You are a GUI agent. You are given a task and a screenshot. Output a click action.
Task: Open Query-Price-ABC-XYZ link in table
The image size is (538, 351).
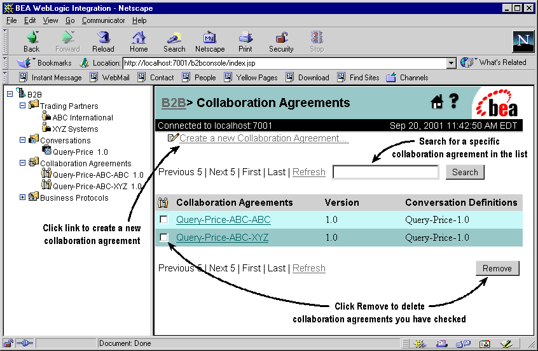tap(223, 238)
